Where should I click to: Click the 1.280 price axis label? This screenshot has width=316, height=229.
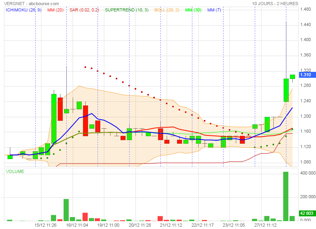[305, 85]
